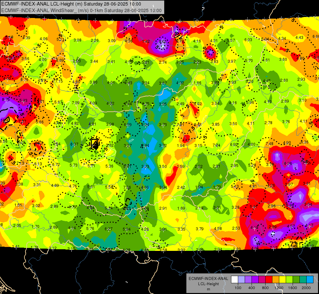Click the pale lavender legend swatch

241,280
